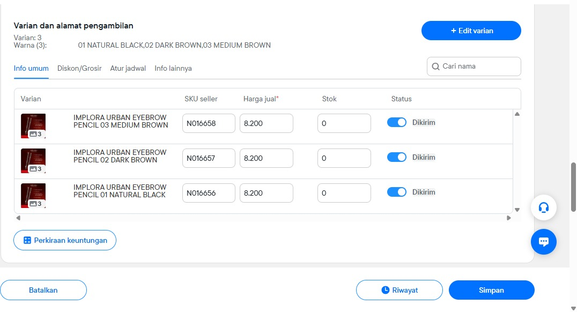Click SKU field N016657
Screen dimensions: 577x312
click(x=209, y=158)
